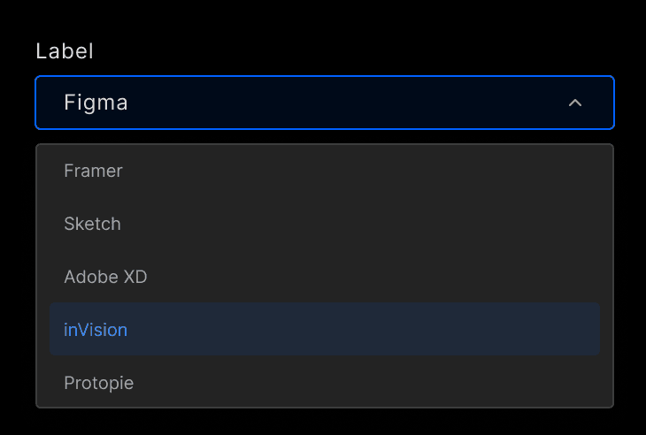
Task: Choose Protopie from the list
Action: (x=98, y=383)
